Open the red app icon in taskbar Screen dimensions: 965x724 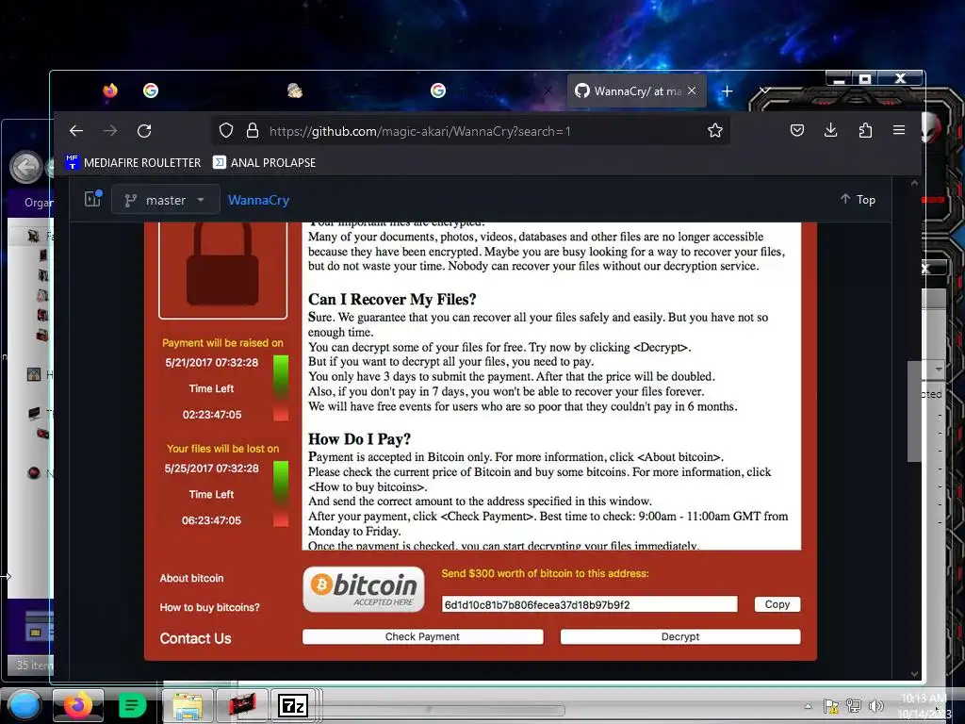(242, 705)
